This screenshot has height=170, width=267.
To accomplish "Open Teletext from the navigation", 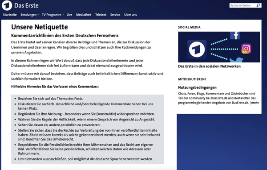I will (x=101, y=15).
